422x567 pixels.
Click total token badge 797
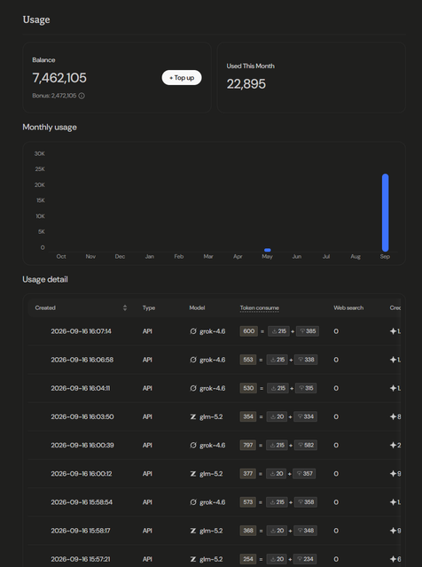point(248,445)
